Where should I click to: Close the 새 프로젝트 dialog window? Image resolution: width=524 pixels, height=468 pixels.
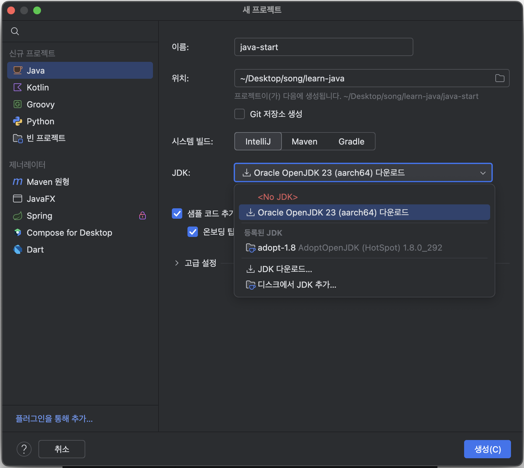point(11,10)
